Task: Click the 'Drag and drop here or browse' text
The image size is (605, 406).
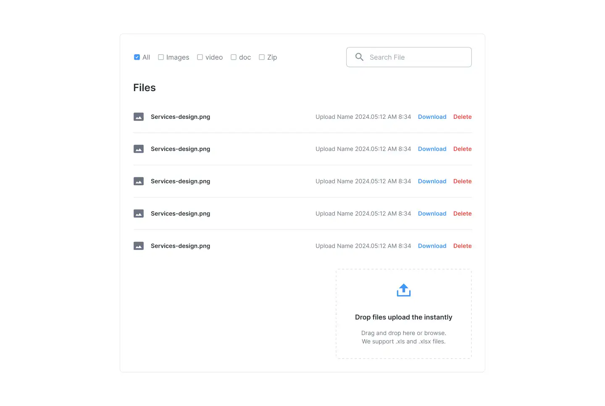Action: click(404, 333)
